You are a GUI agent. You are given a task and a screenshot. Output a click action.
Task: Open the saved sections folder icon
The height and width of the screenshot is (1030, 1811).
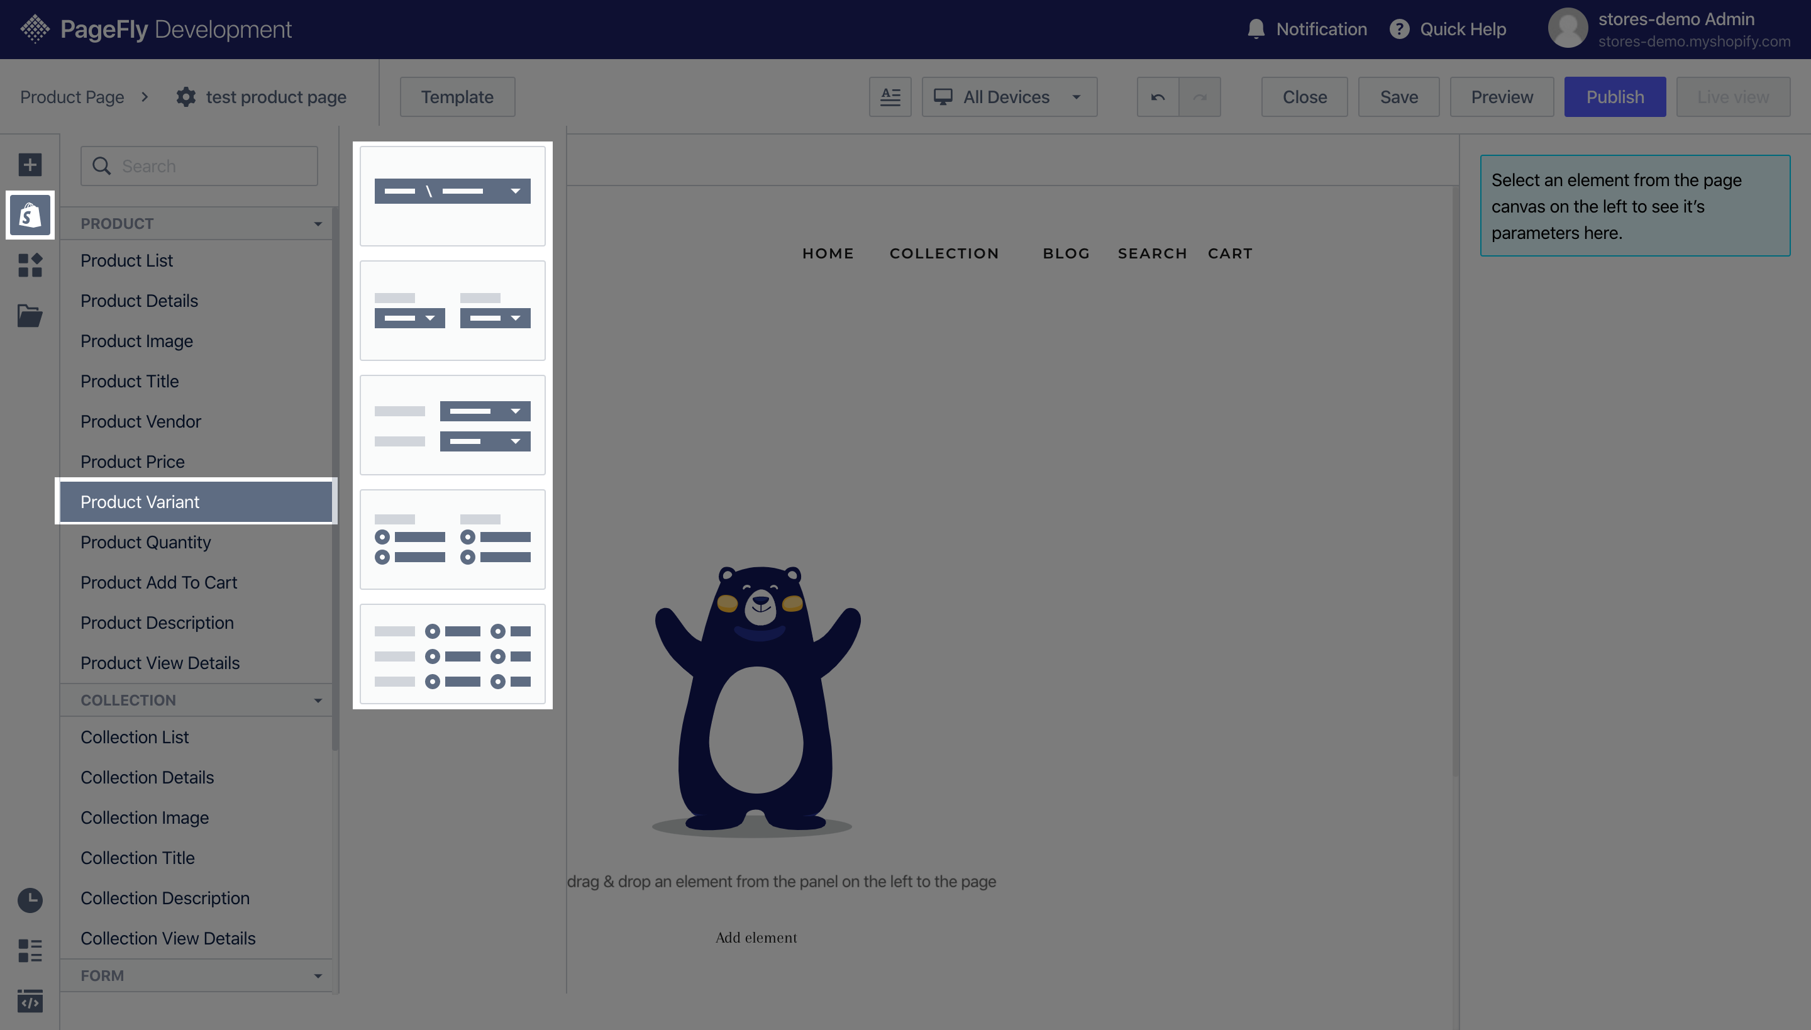pos(30,316)
